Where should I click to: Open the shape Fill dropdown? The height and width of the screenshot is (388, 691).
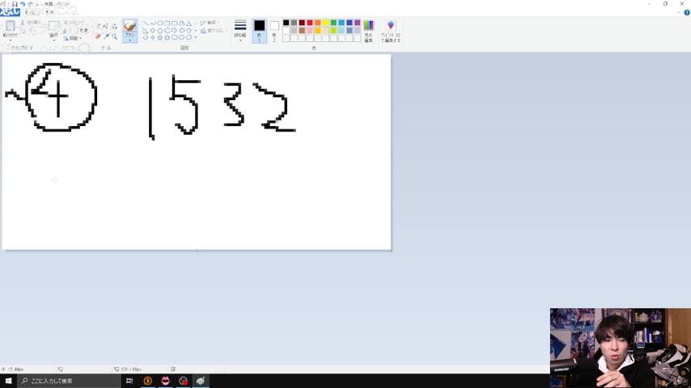215,31
